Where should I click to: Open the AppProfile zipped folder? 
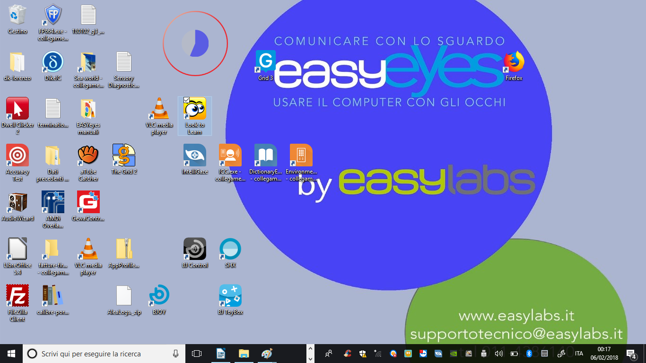pyautogui.click(x=124, y=253)
